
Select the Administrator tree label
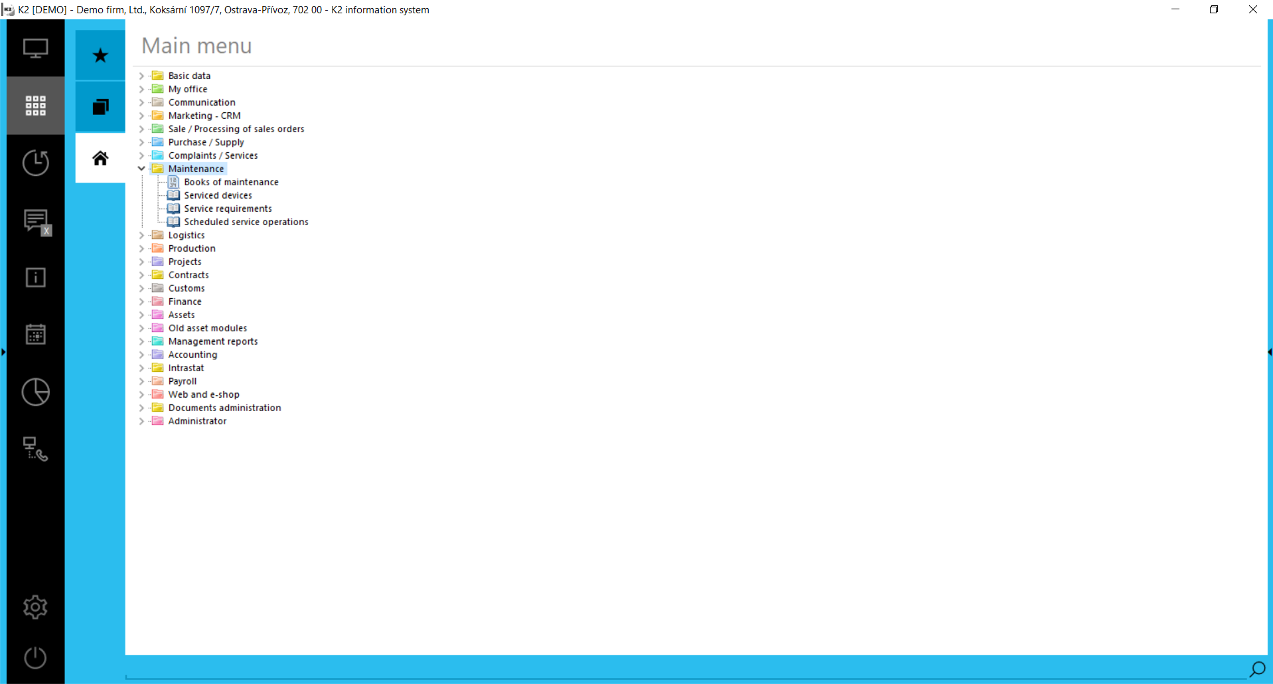[x=197, y=421]
